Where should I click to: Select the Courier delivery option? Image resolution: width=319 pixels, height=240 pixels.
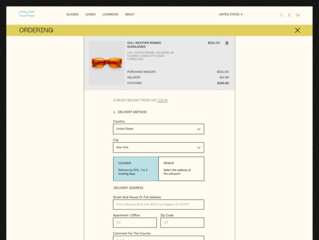pyautogui.click(x=136, y=169)
